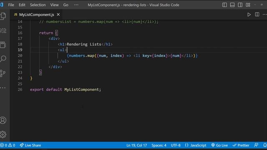Viewport: 267px width, 150px height.
Task: Click Ln 19, Col 17 position indicator
Action: 136,145
